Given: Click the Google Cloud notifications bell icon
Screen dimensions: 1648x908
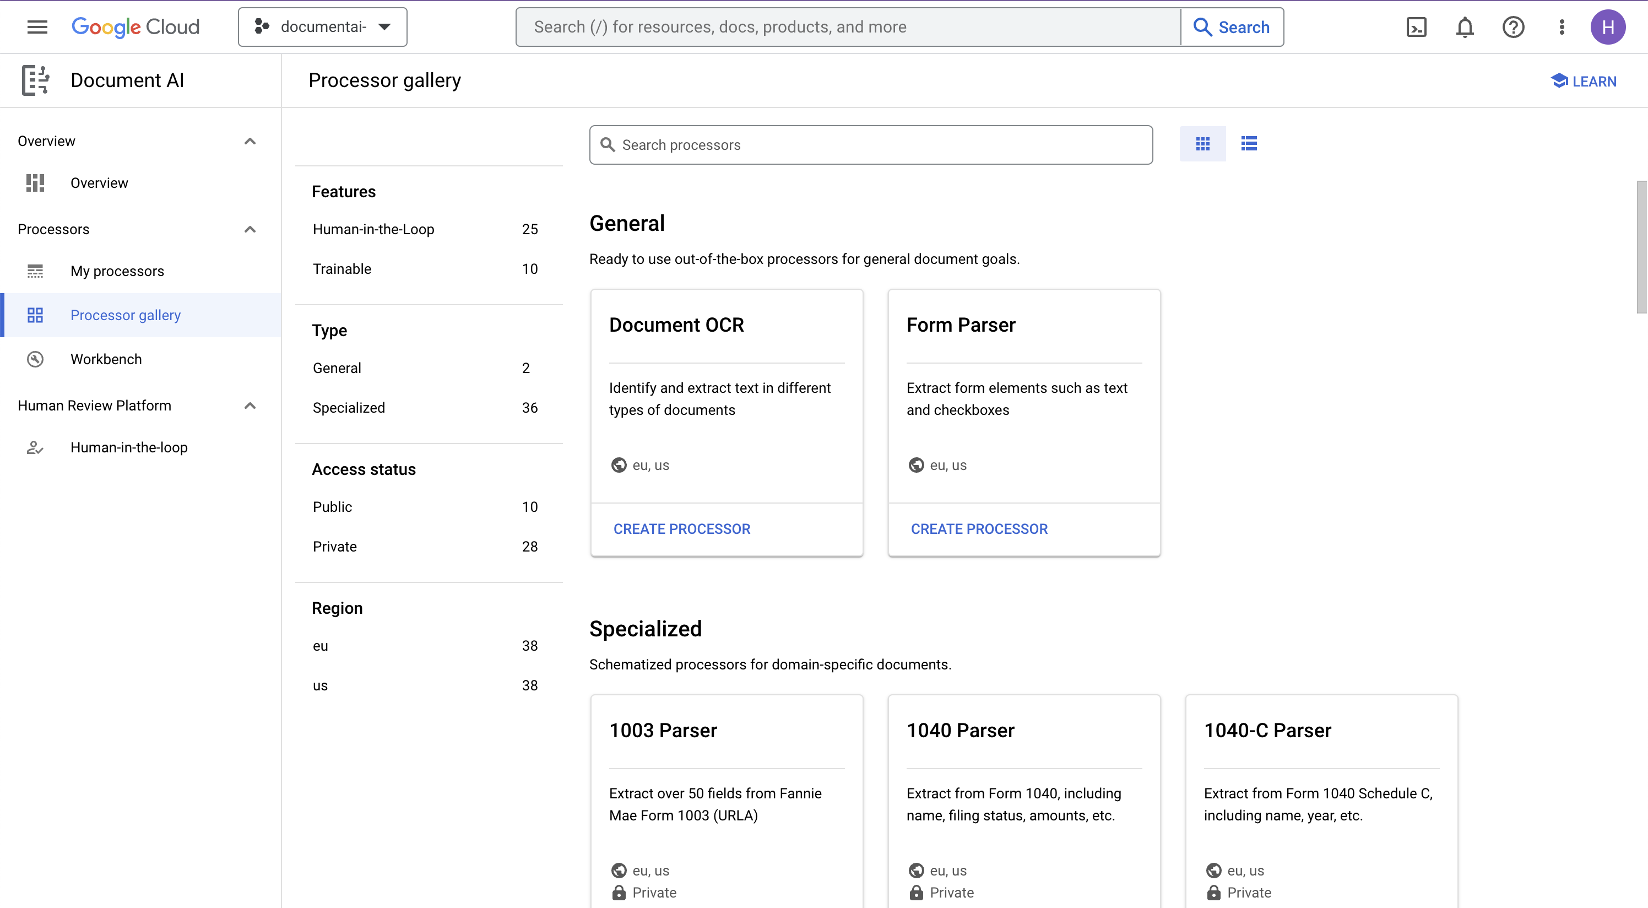Looking at the screenshot, I should tap(1463, 27).
